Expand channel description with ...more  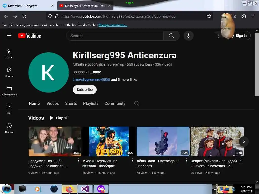tap(95, 72)
